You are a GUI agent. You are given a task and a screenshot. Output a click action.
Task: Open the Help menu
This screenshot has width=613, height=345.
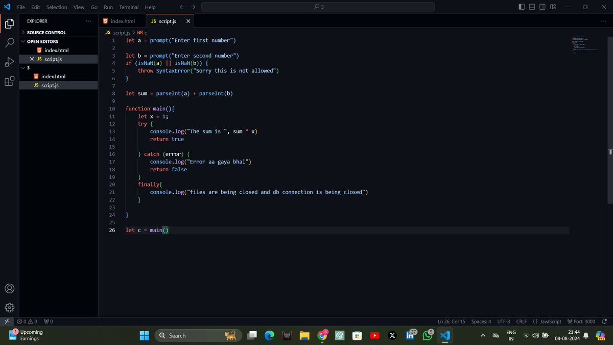[x=150, y=7]
